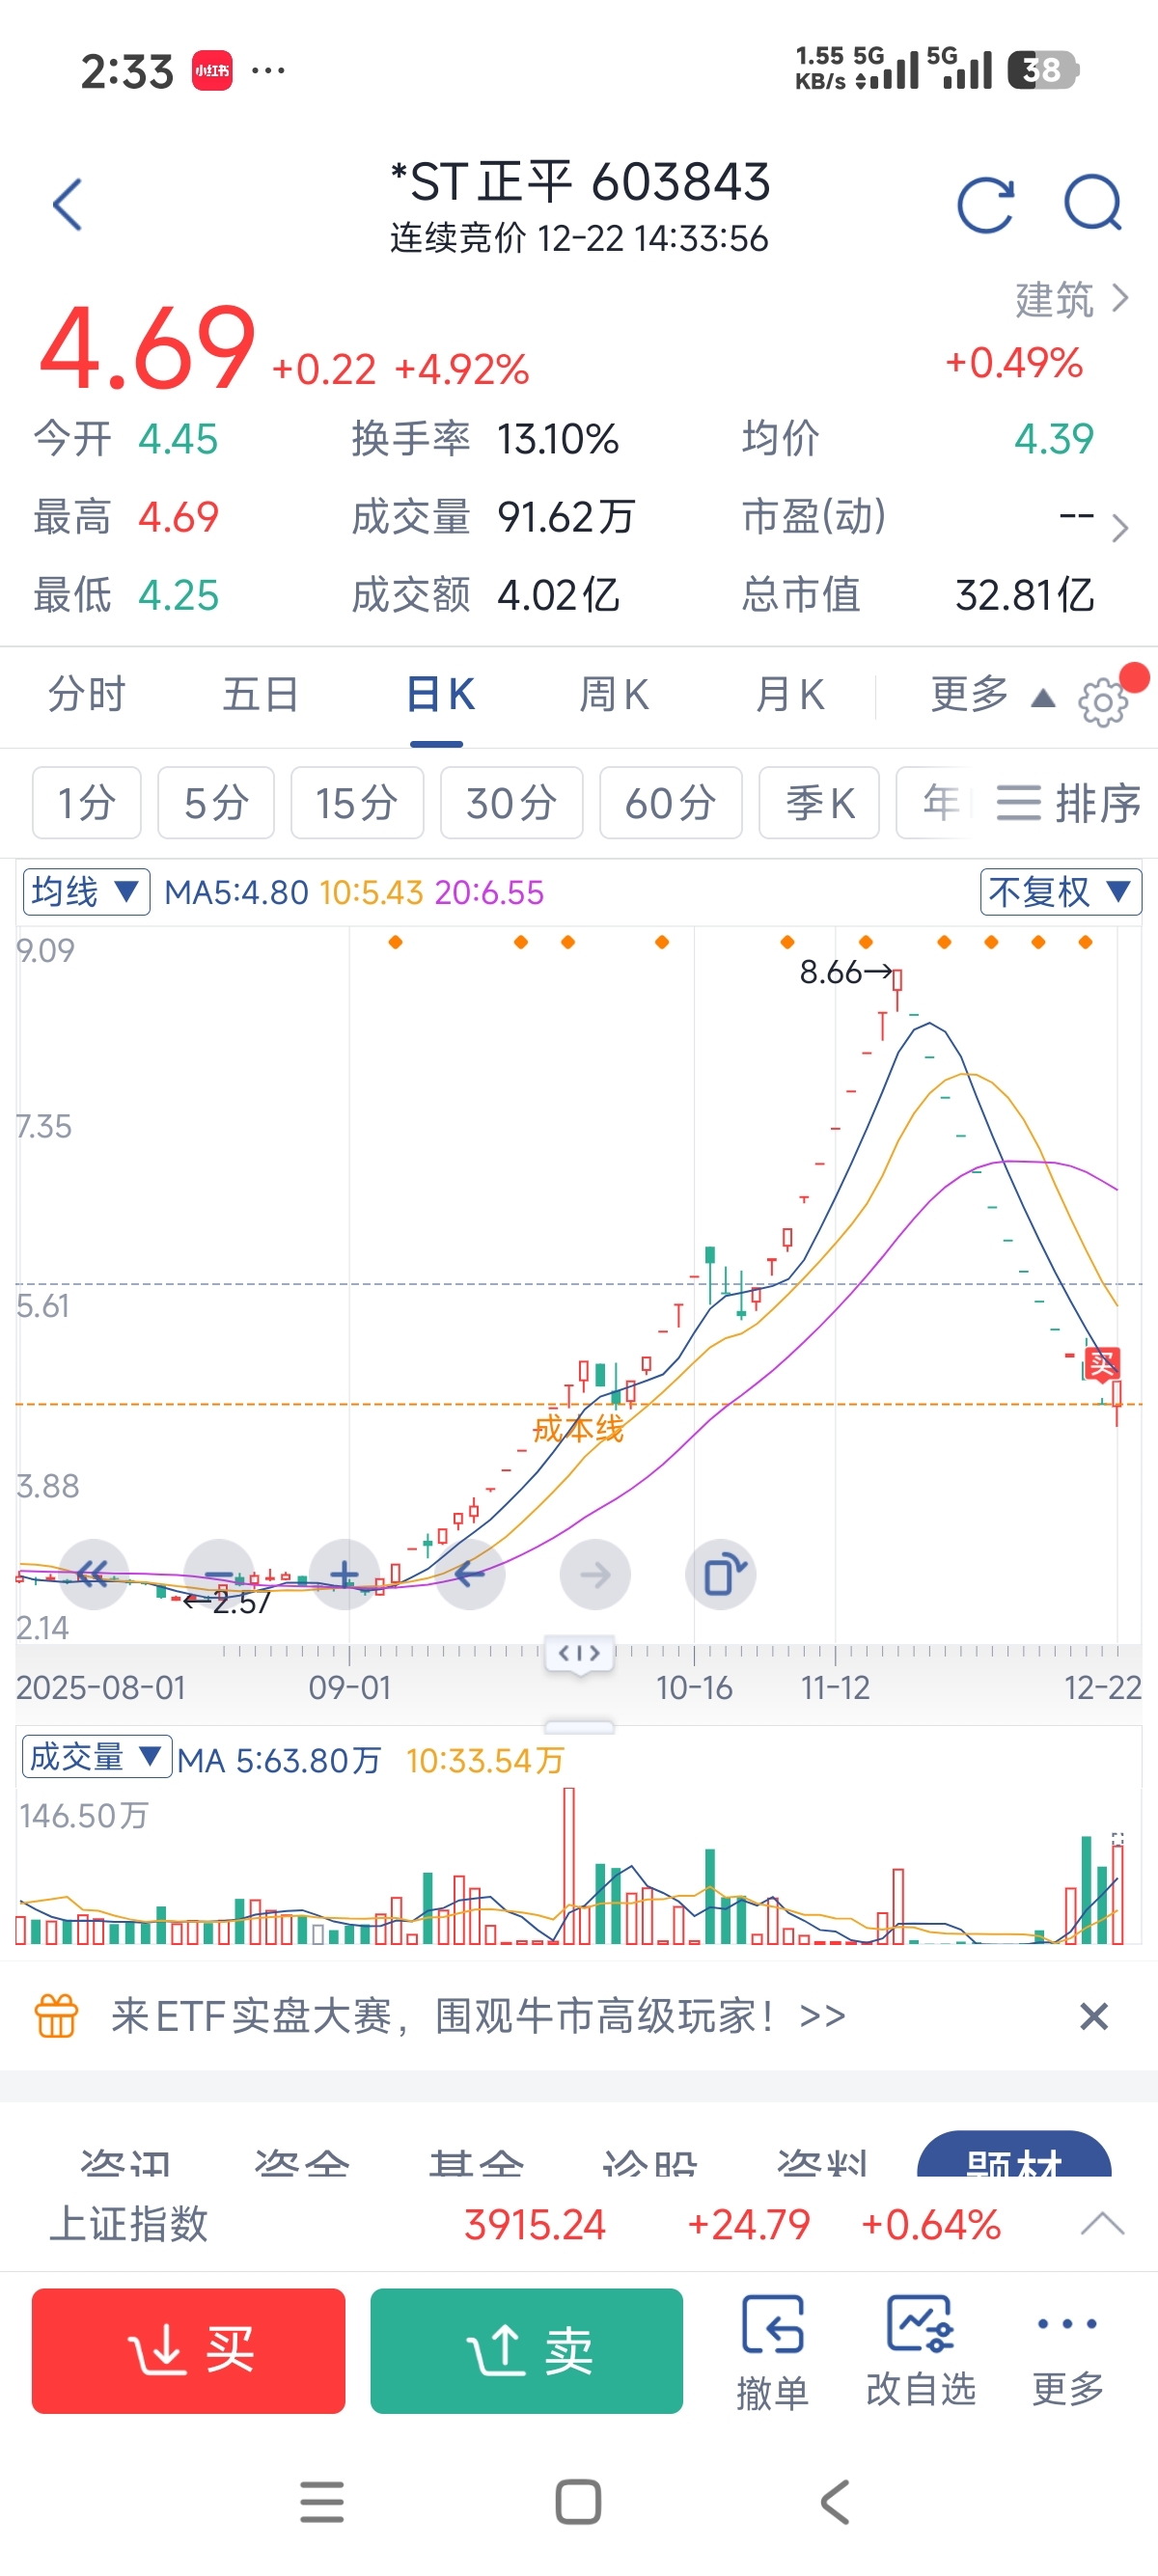Screen dimensions: 1158x2576
Task: Grab the chart range slider handle
Action: click(x=579, y=1653)
